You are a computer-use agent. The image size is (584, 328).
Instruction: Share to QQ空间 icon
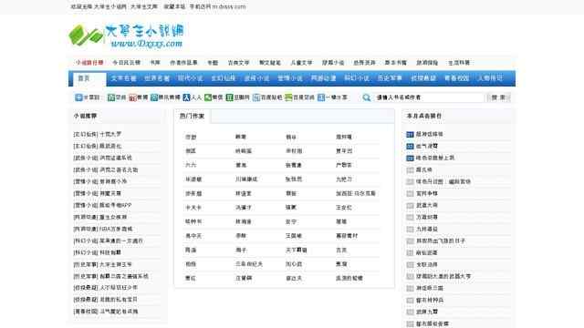[111, 97]
